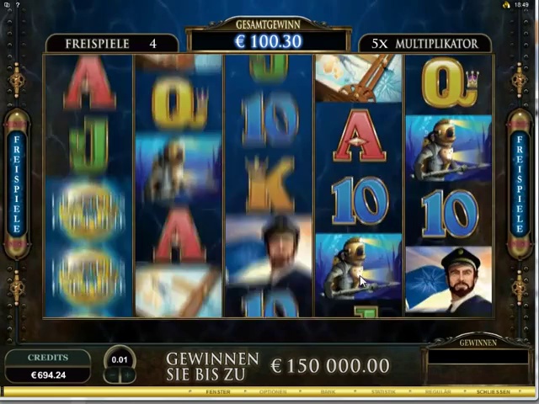Decrease the bet with the minus button

(112, 375)
